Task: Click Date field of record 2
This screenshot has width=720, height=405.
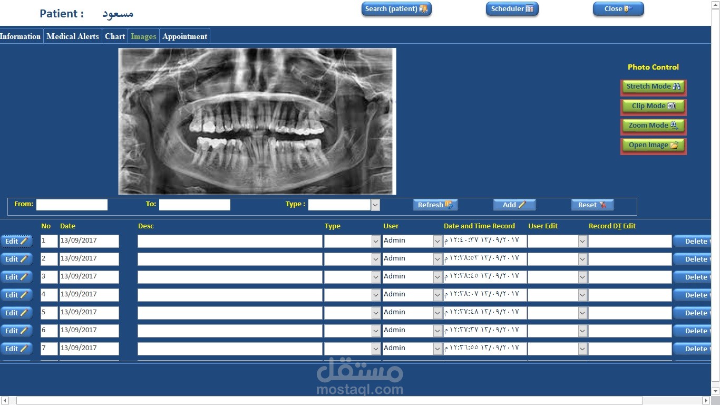Action: (x=89, y=259)
